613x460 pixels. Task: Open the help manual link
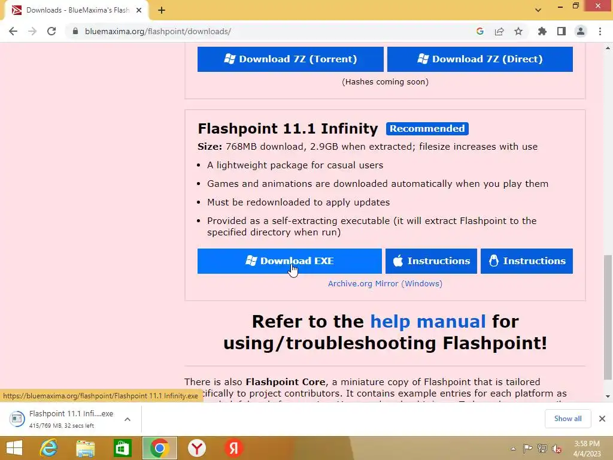point(428,322)
